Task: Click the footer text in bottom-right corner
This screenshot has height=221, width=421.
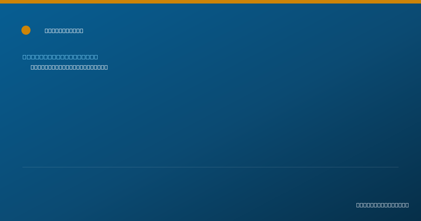Action: [x=382, y=205]
